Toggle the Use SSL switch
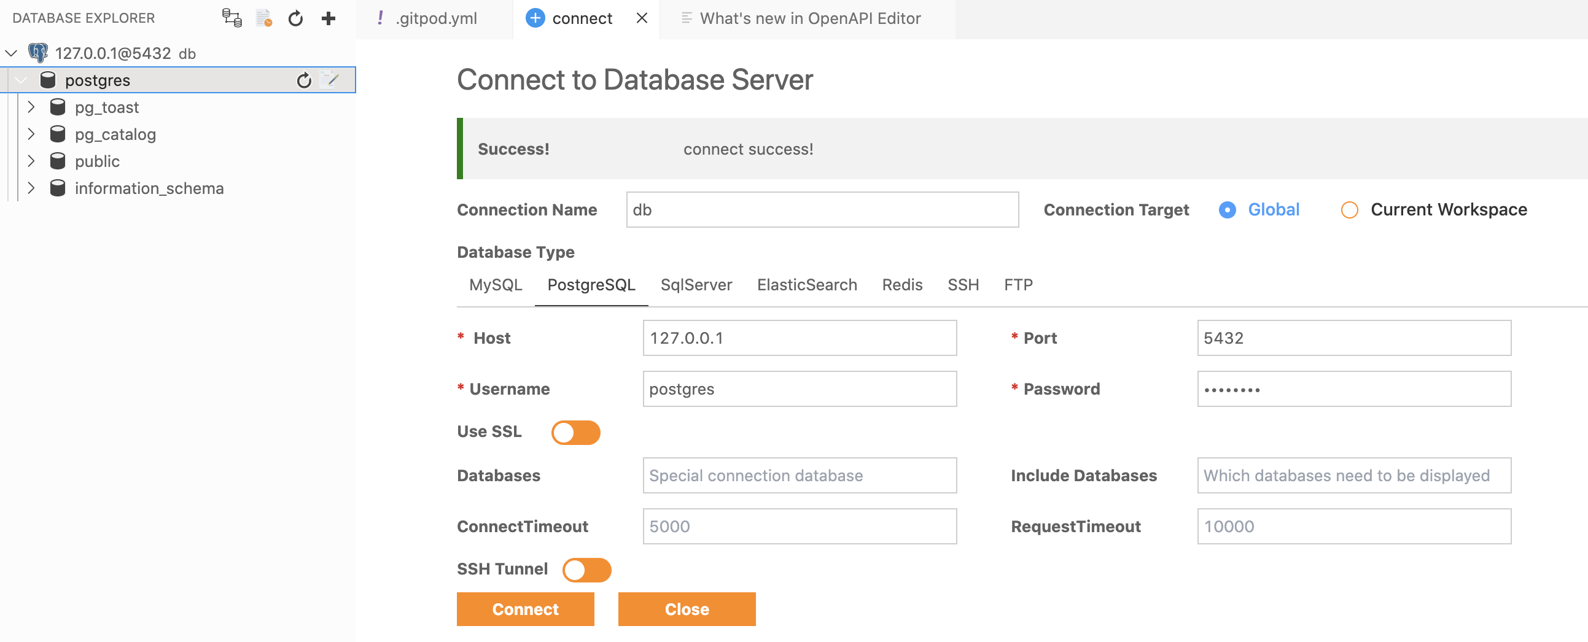Image resolution: width=1588 pixels, height=642 pixels. 575,432
